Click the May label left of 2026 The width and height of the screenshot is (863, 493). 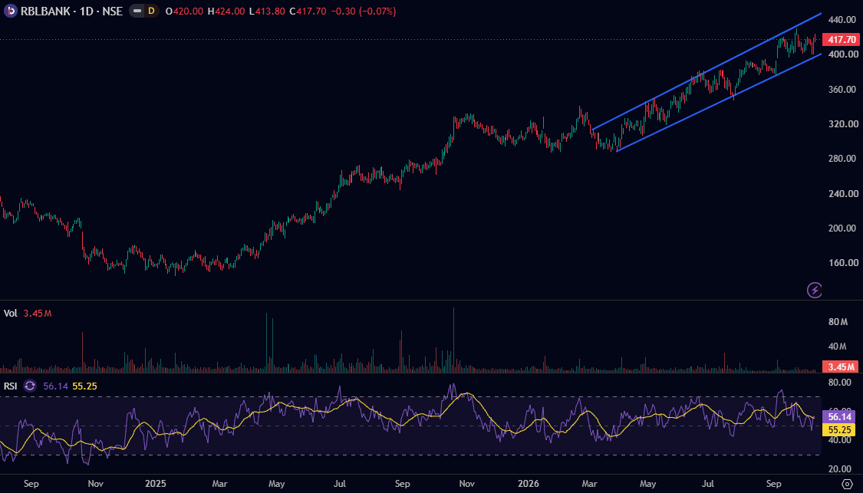pos(276,484)
